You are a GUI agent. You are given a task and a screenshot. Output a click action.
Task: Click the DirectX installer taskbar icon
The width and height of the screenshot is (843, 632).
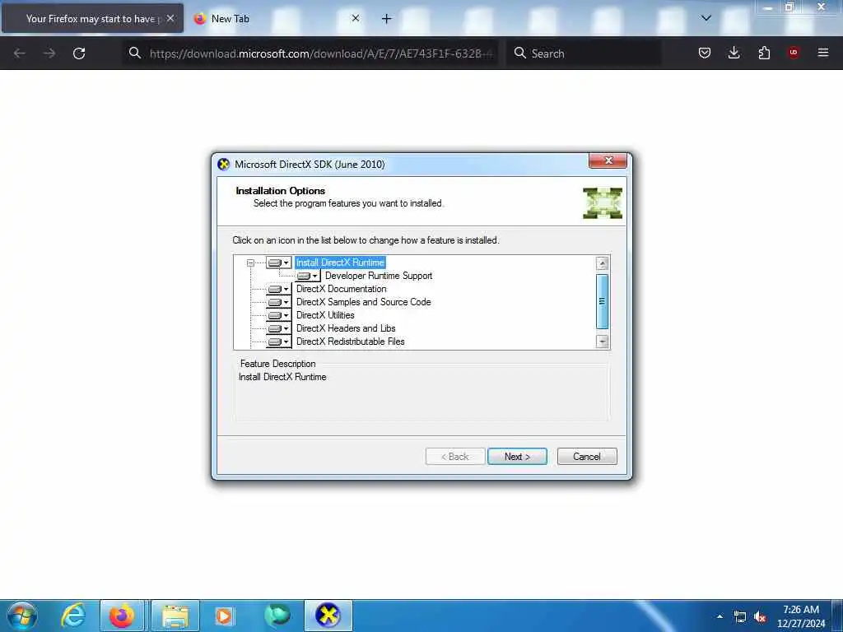pyautogui.click(x=328, y=616)
